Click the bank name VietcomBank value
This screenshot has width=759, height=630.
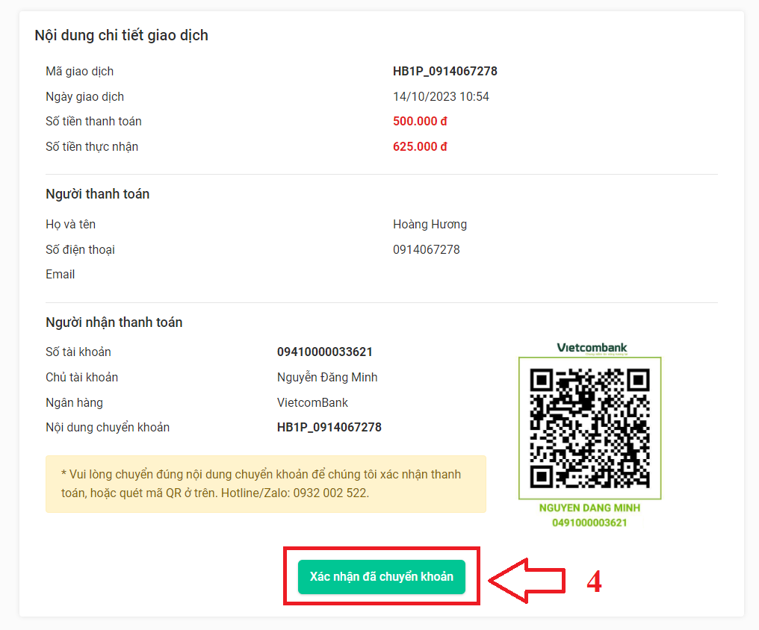(312, 402)
